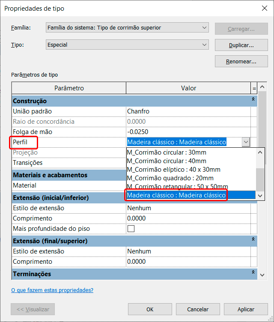Image resolution: width=274 pixels, height=322 pixels.
Task: Open 'O que fazem estas propriedades?' link
Action: pyautogui.click(x=52, y=290)
